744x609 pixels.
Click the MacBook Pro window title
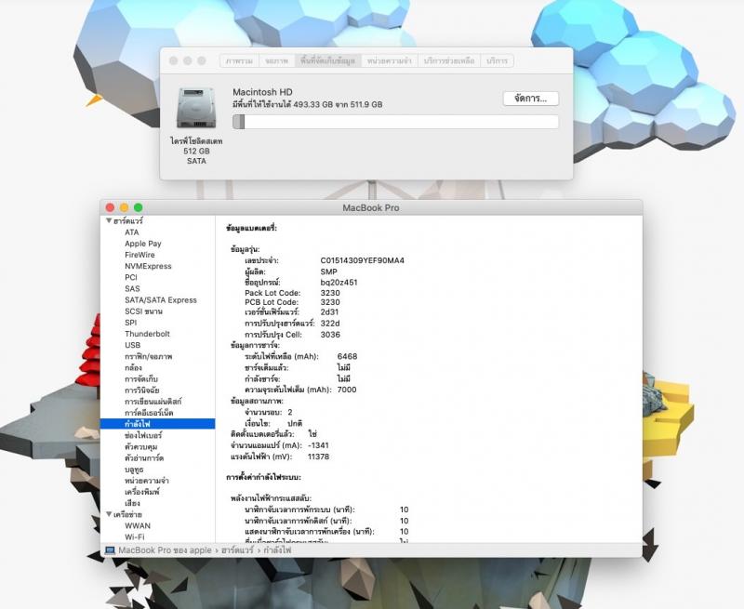(x=370, y=207)
